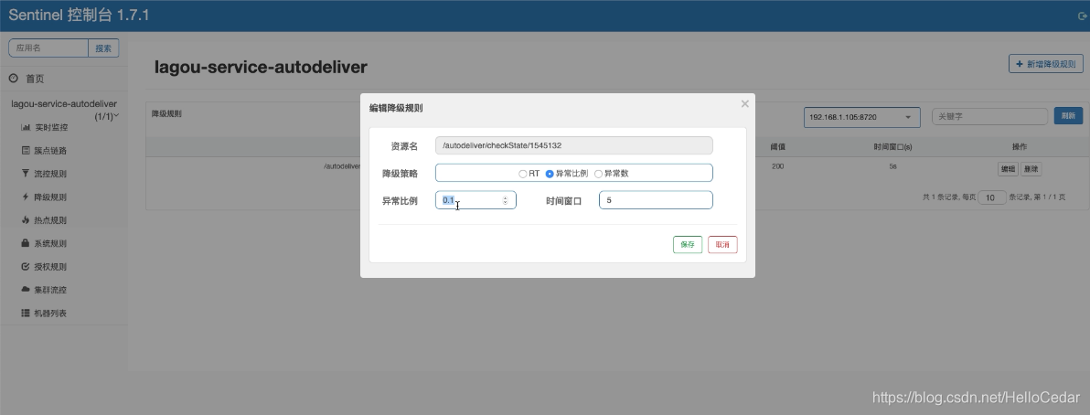
Task: Click the 编辑 button in the rule row
Action: pos(1008,169)
